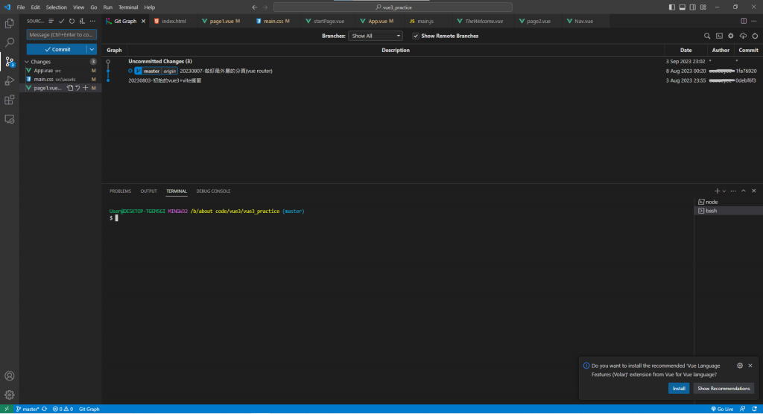Toggle secondary side bar layout button
The width and height of the screenshot is (763, 414).
[692, 7]
